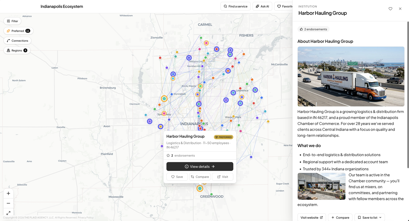Open the warehouse loading dock photo
The height and width of the screenshot is (221, 409).
coord(321,186)
